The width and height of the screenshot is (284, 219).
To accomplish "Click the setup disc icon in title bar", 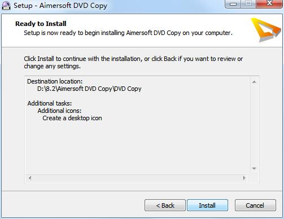I will [6, 5].
